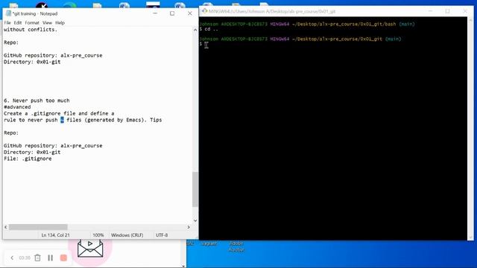Screen dimensions: 477x268
Task: Click the UTF-8 encoding status entry
Action: click(162, 235)
